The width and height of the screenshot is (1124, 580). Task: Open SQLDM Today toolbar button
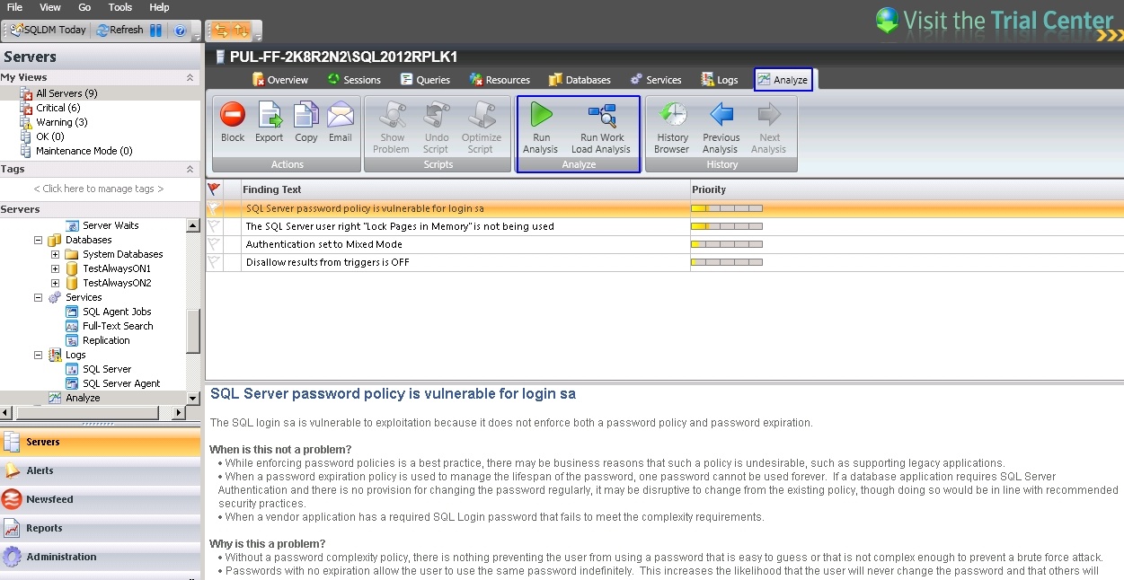point(49,30)
